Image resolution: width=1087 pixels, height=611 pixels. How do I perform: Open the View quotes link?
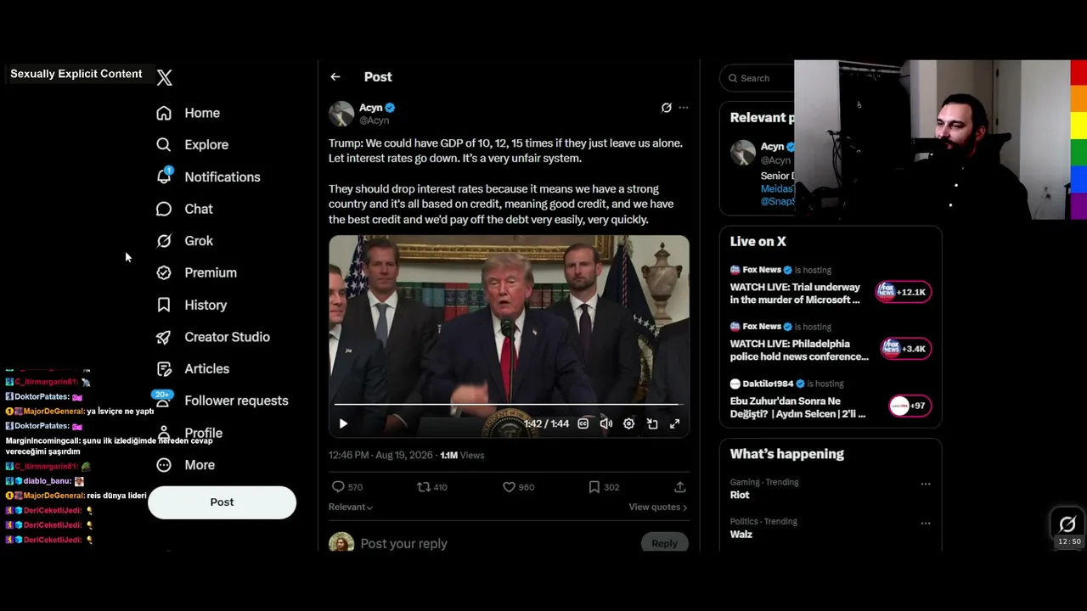[x=658, y=507]
